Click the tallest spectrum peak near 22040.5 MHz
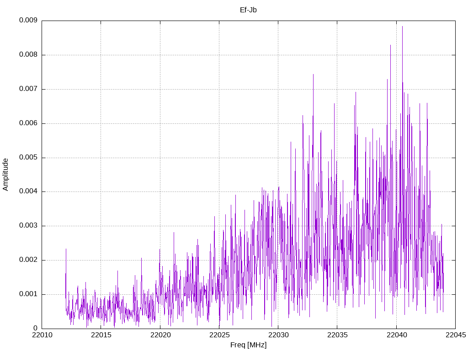468x351 pixels. (402, 27)
